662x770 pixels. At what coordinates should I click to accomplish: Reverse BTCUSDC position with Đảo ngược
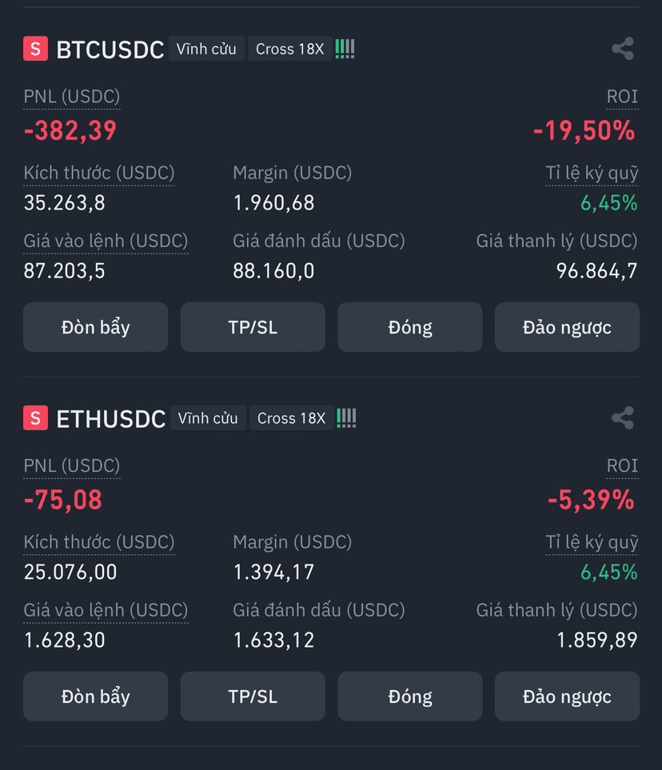[567, 327]
